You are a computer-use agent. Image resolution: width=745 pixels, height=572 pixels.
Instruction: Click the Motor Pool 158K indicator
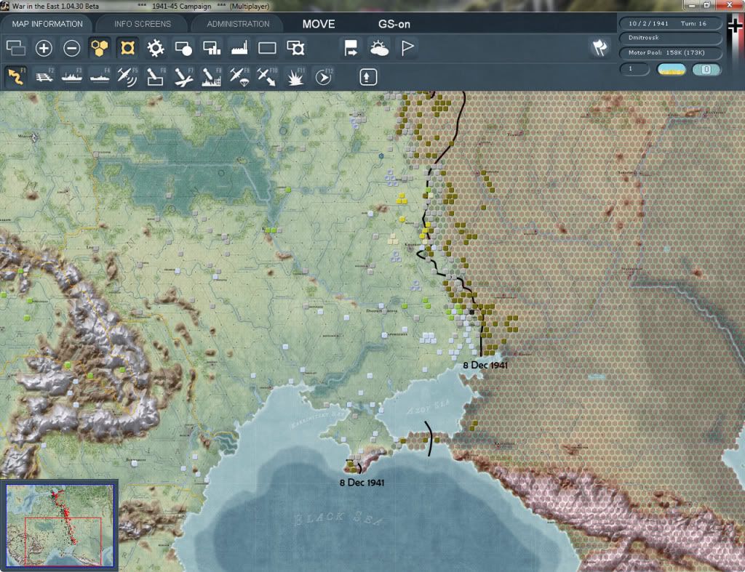670,52
